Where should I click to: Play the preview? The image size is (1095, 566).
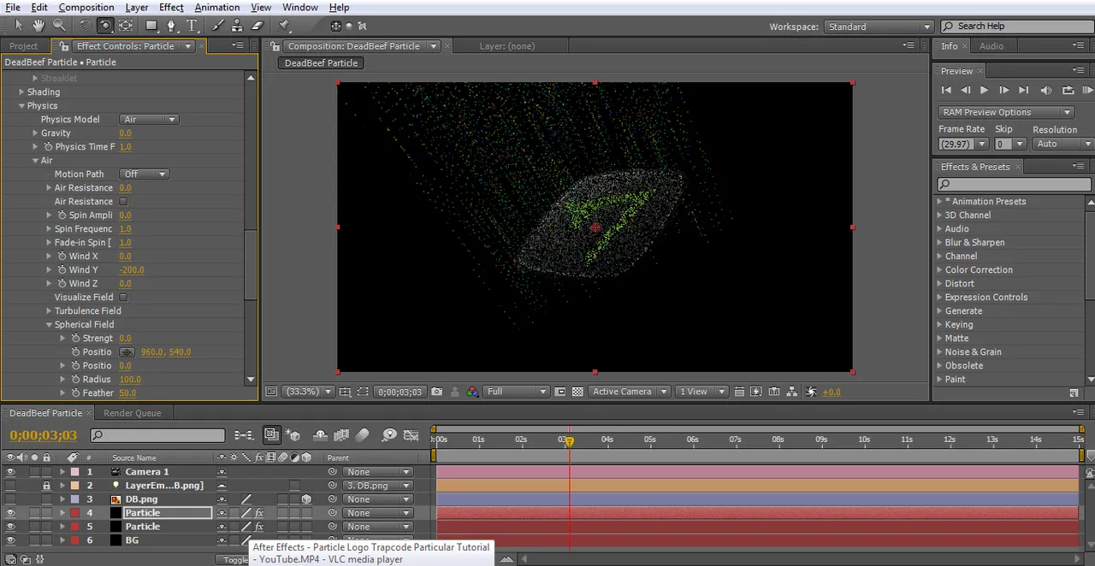pyautogui.click(x=984, y=90)
